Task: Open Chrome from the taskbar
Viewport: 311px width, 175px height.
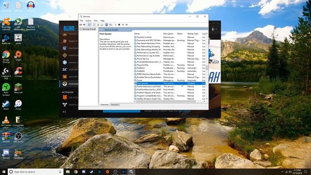Action: pyautogui.click(x=76, y=172)
